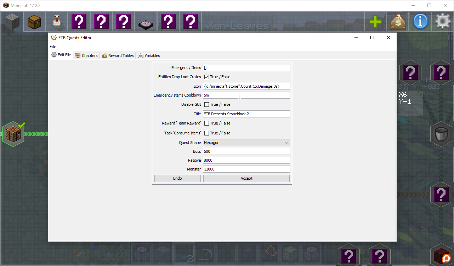Check the Task 'Consume Items' checkbox
The image size is (454, 266).
click(x=207, y=133)
